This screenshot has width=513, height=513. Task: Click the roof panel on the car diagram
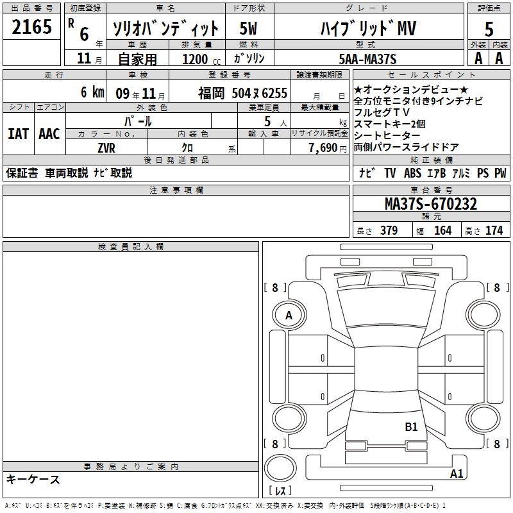(x=386, y=371)
